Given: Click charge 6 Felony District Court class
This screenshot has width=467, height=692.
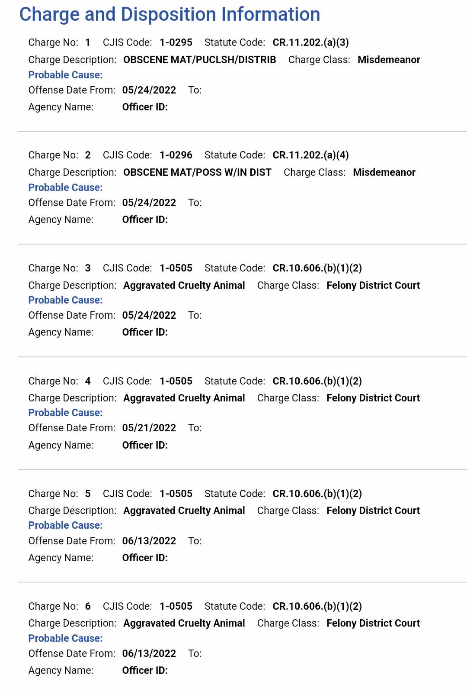Looking at the screenshot, I should click(x=373, y=623).
